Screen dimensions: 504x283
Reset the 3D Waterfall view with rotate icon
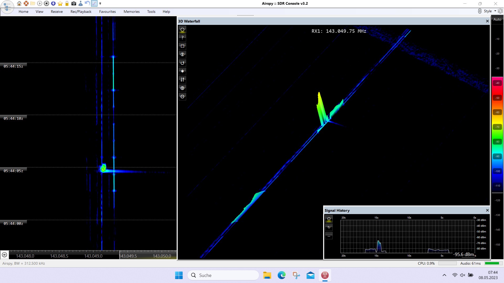tap(182, 63)
